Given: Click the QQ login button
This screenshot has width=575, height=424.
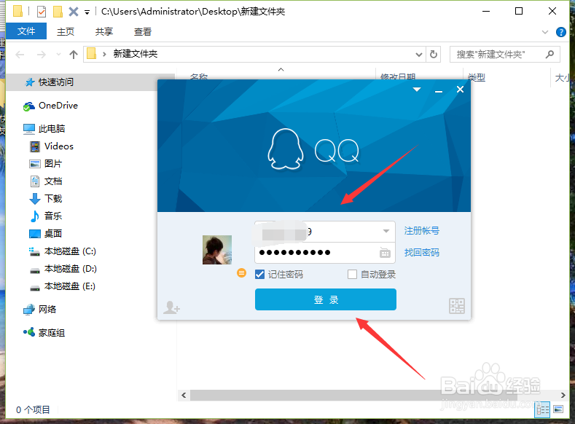Looking at the screenshot, I should [326, 299].
